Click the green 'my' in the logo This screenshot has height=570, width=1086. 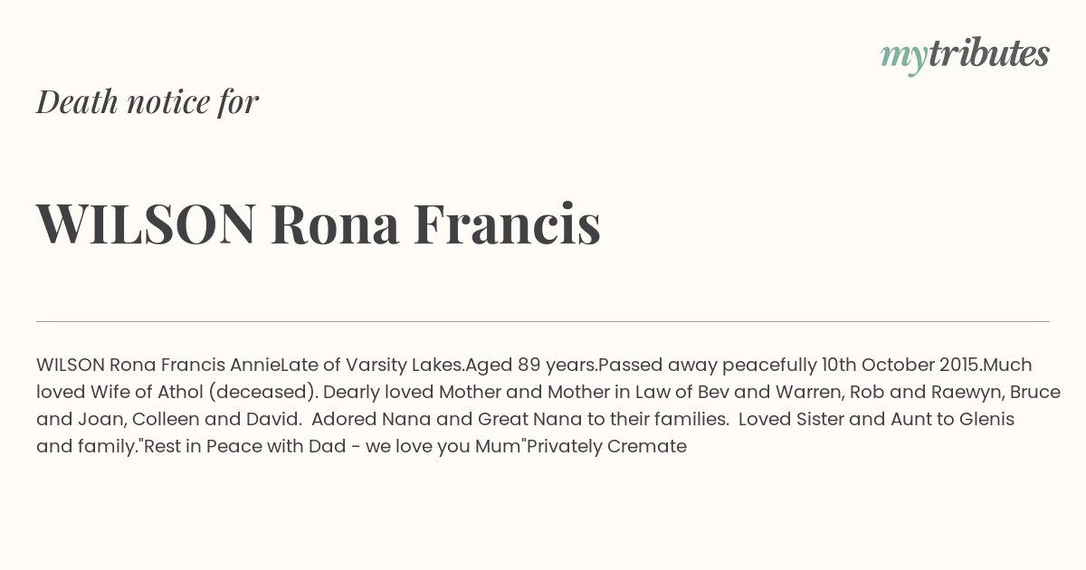pyautogui.click(x=904, y=58)
